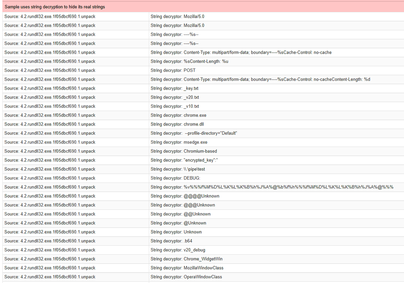This screenshot has width=404, height=283.
Task: Select the '_v10.txt' decryptor string
Action: 276,106
